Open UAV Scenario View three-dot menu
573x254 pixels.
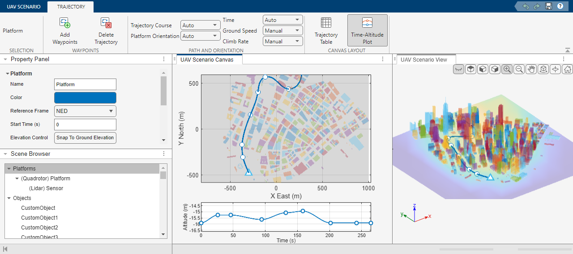point(564,59)
